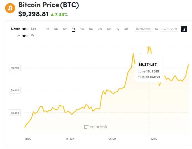Click the start date field 06/15/2019
Image resolution: width=192 pixels, height=149 pixels.
(144, 29)
